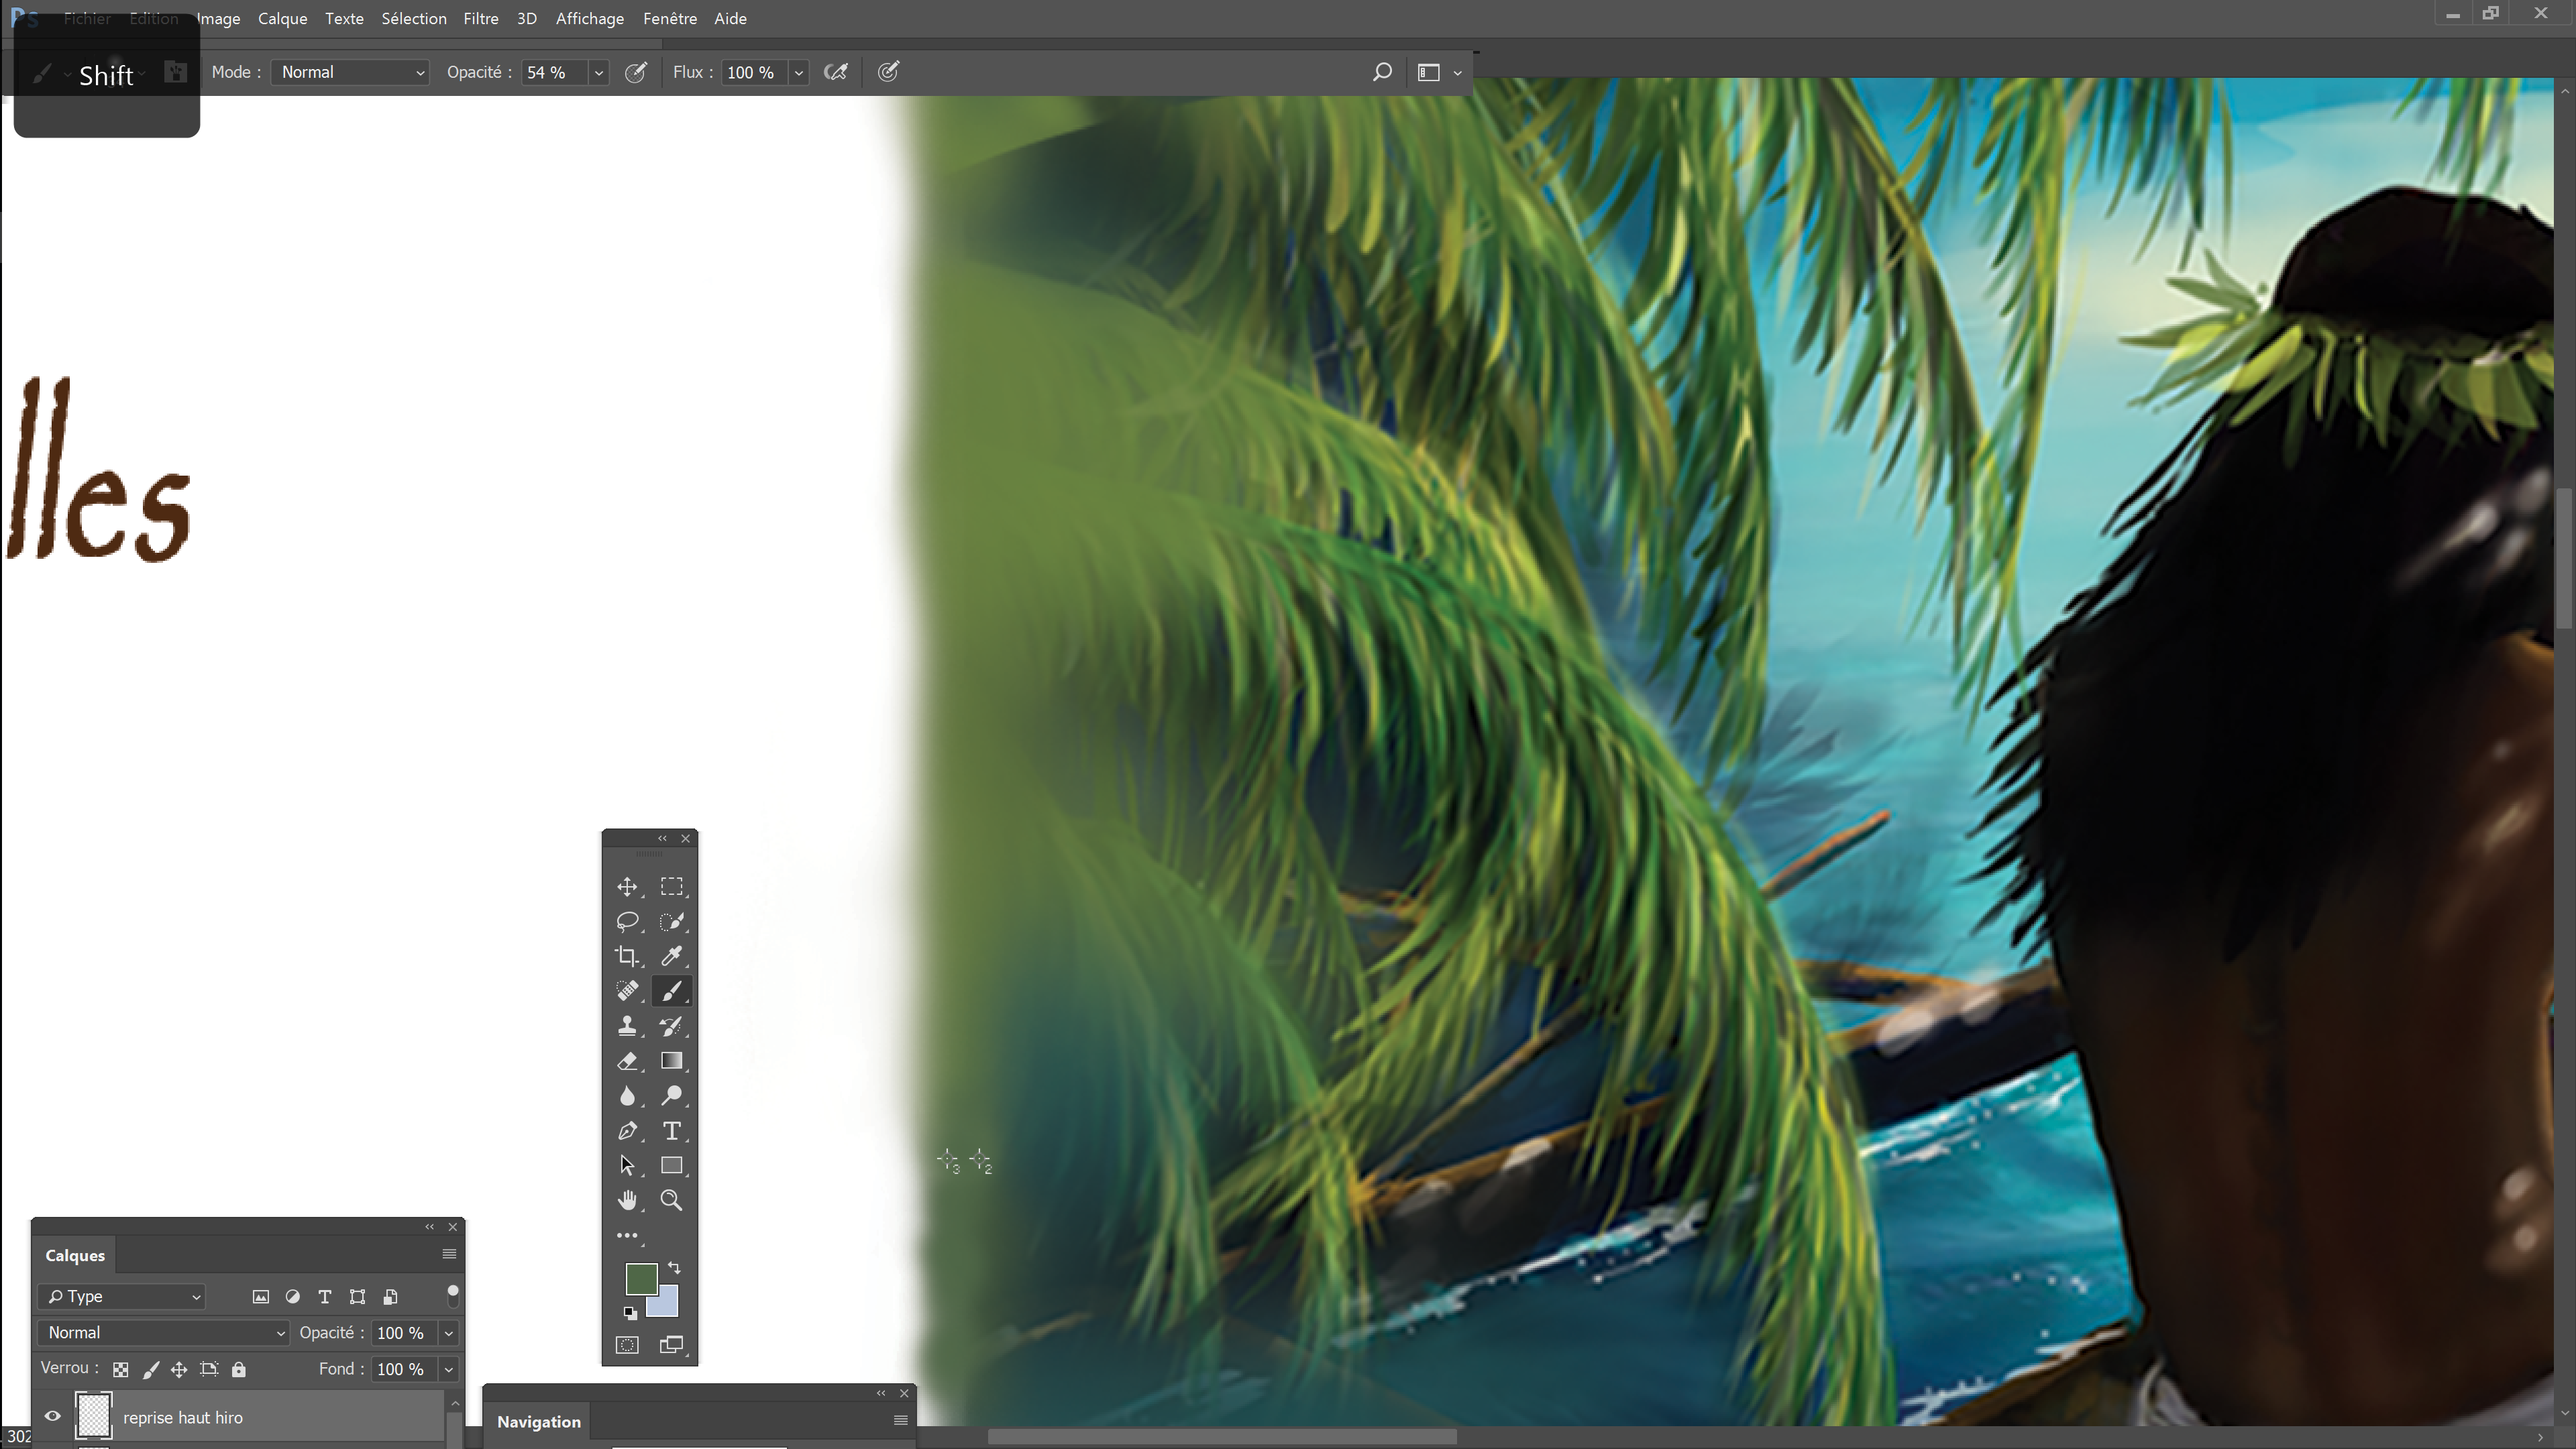This screenshot has height=1449, width=2576.
Task: Expand brush Opacité 54% dropdown arrow
Action: pyautogui.click(x=598, y=72)
